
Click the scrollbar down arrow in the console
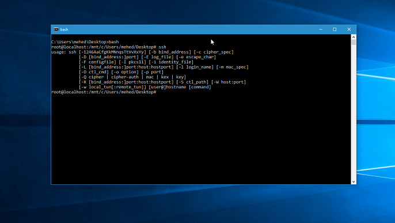pyautogui.click(x=354, y=182)
